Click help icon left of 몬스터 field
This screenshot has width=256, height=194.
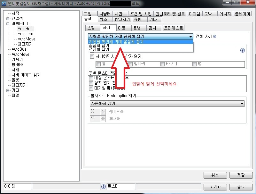104,187
